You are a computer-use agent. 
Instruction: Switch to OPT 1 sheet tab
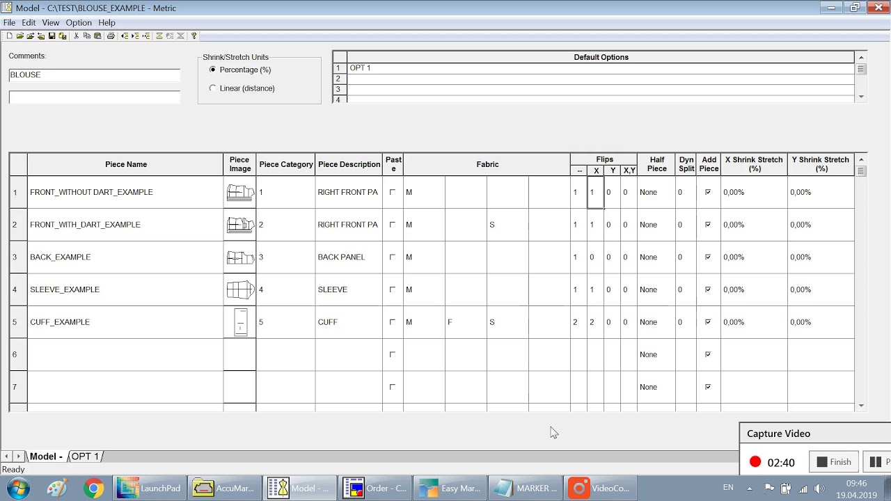(86, 456)
